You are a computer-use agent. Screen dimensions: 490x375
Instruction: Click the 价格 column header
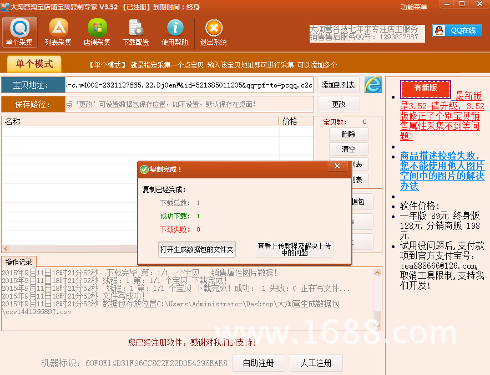tap(296, 121)
